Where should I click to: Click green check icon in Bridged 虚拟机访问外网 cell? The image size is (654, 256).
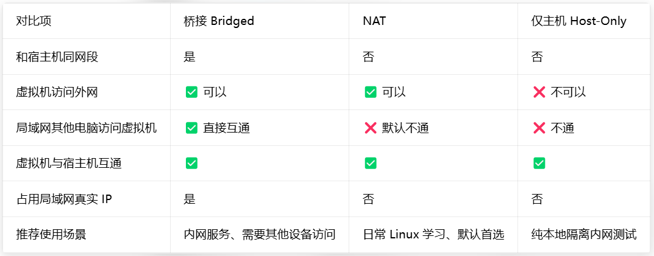click(x=191, y=92)
